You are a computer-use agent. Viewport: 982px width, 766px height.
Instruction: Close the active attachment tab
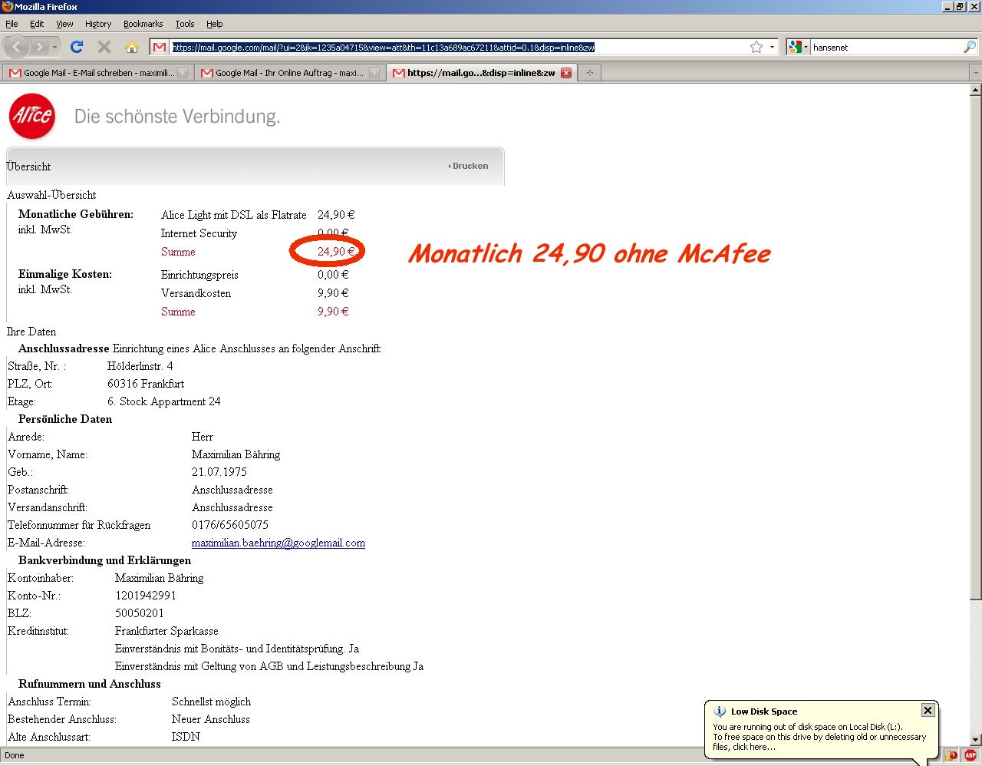coord(566,73)
